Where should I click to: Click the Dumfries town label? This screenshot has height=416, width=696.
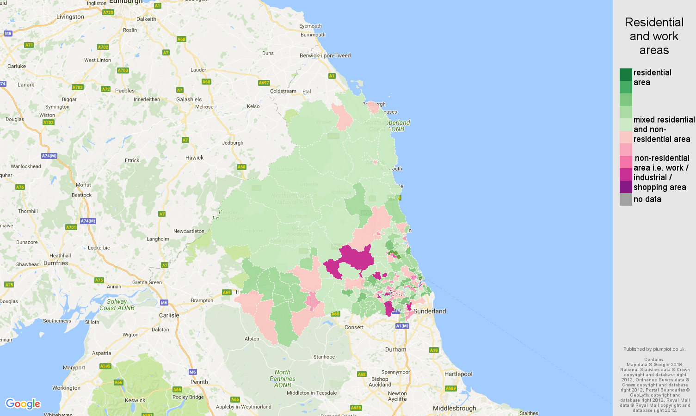click(x=55, y=263)
